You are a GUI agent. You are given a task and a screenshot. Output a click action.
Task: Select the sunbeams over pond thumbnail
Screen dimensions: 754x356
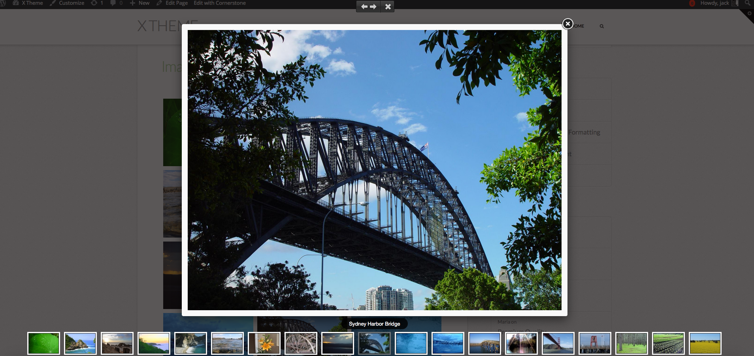521,343
